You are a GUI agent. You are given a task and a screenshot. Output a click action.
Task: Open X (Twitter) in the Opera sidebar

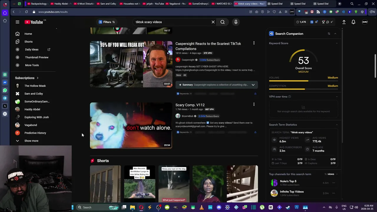5,106
